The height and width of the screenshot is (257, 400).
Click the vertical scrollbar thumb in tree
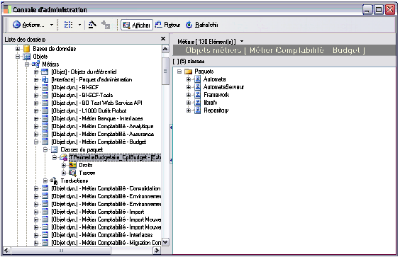pyautogui.click(x=165, y=72)
